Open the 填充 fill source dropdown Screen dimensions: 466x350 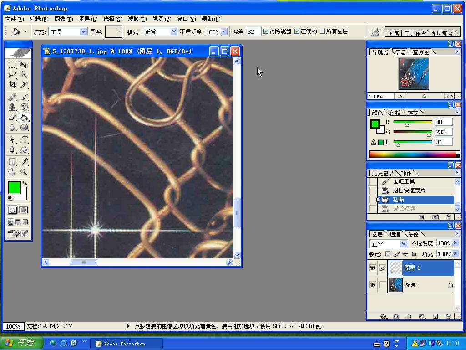point(83,31)
